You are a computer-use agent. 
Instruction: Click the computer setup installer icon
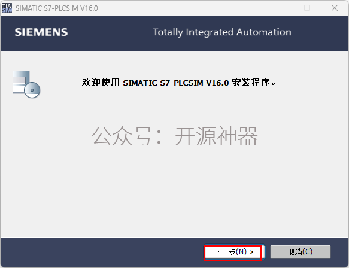click(26, 84)
